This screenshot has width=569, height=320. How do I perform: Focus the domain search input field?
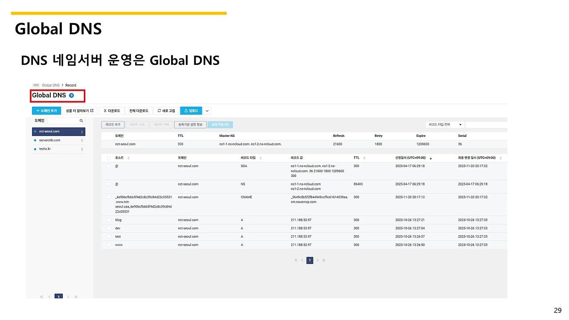click(x=66, y=120)
